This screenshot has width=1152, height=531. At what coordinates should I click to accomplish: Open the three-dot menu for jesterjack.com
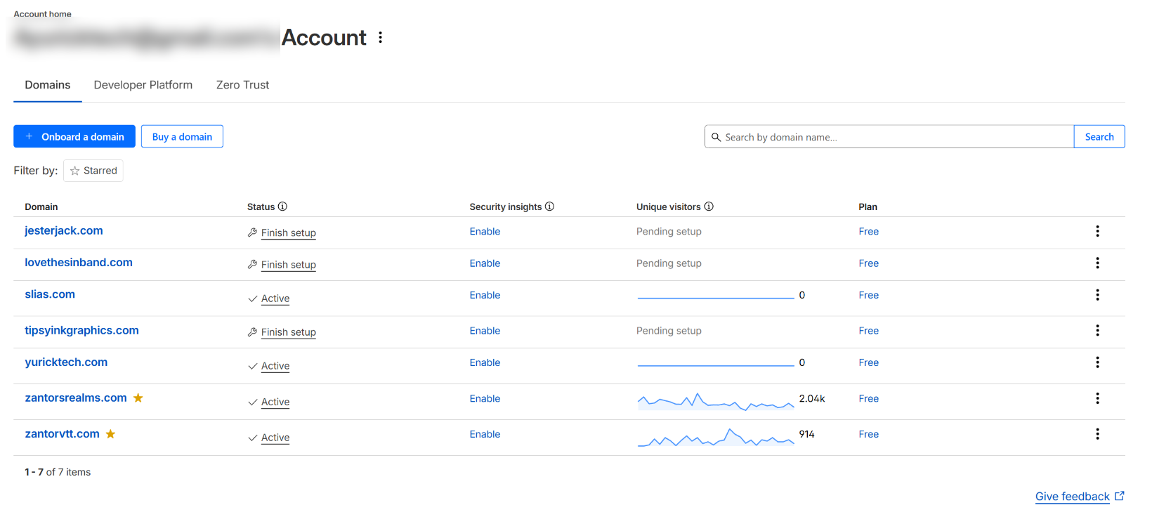click(1097, 231)
